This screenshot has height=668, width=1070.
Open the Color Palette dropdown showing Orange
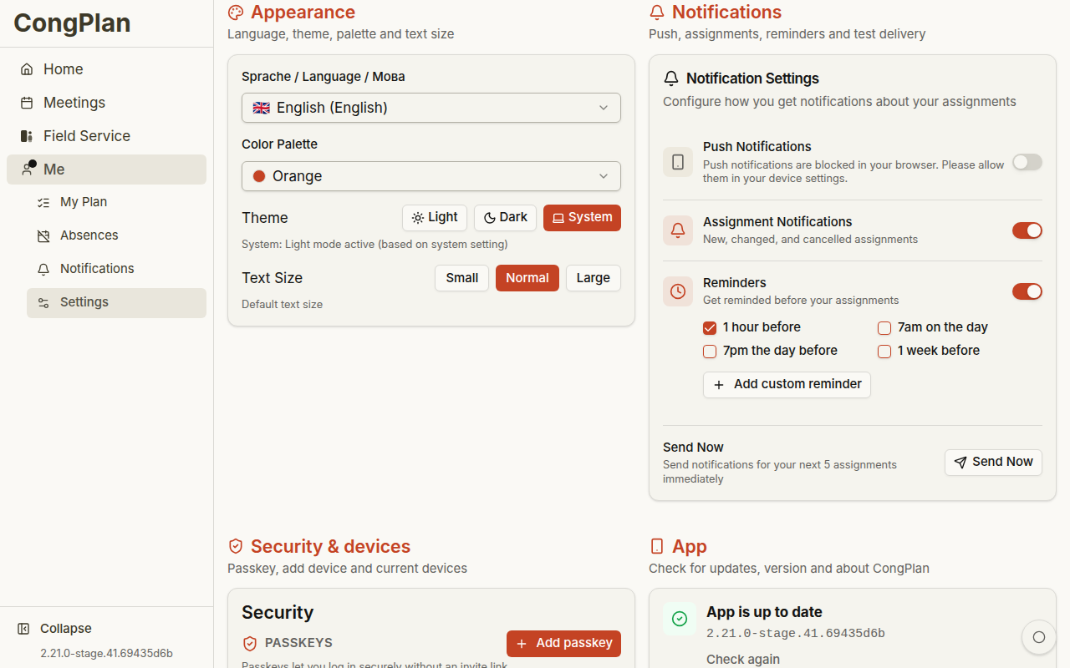coord(431,176)
